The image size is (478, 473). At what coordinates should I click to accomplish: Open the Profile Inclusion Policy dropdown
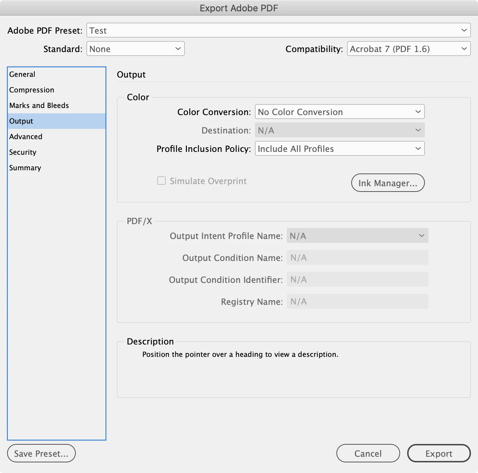click(x=340, y=149)
